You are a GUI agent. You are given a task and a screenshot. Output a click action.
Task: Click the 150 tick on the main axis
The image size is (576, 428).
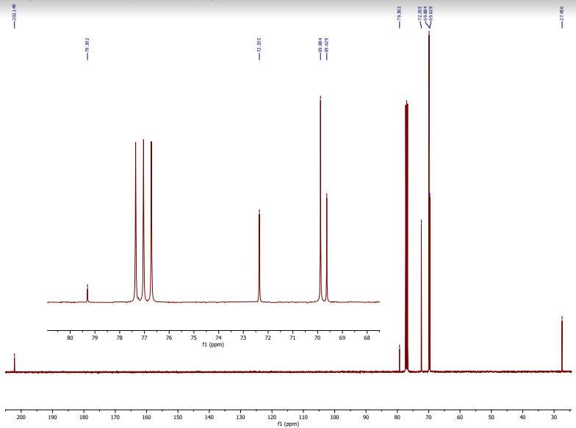click(x=178, y=418)
